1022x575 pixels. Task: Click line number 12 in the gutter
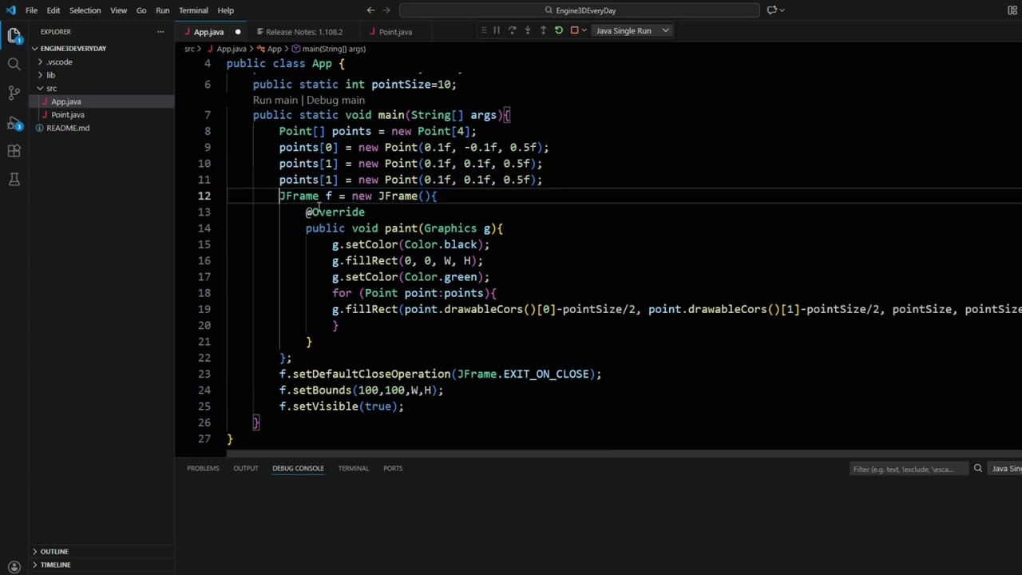[x=204, y=196]
